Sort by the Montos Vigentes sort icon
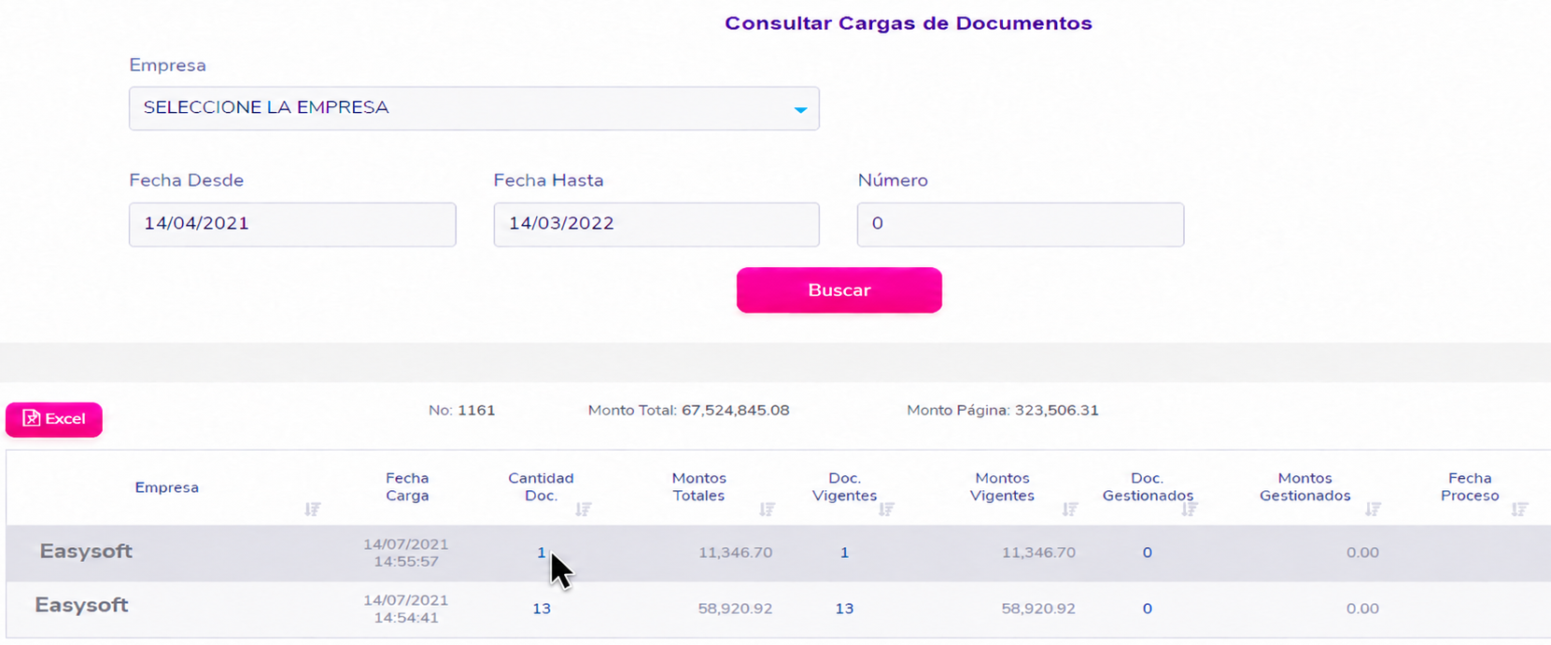The height and width of the screenshot is (645, 1551). click(1070, 509)
